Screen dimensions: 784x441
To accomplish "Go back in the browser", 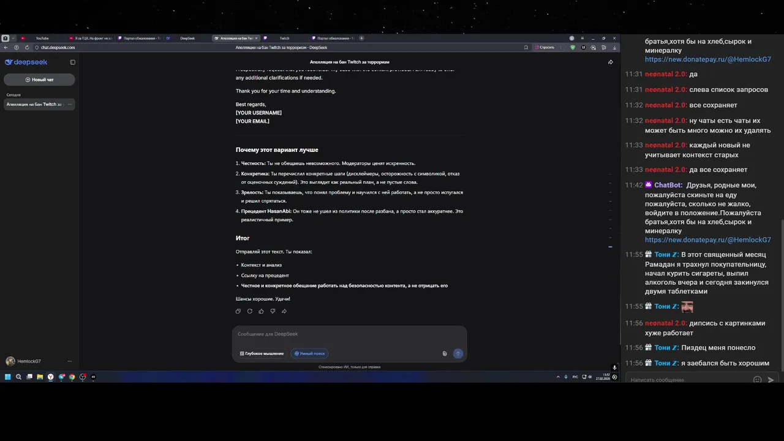I will 6,47.
